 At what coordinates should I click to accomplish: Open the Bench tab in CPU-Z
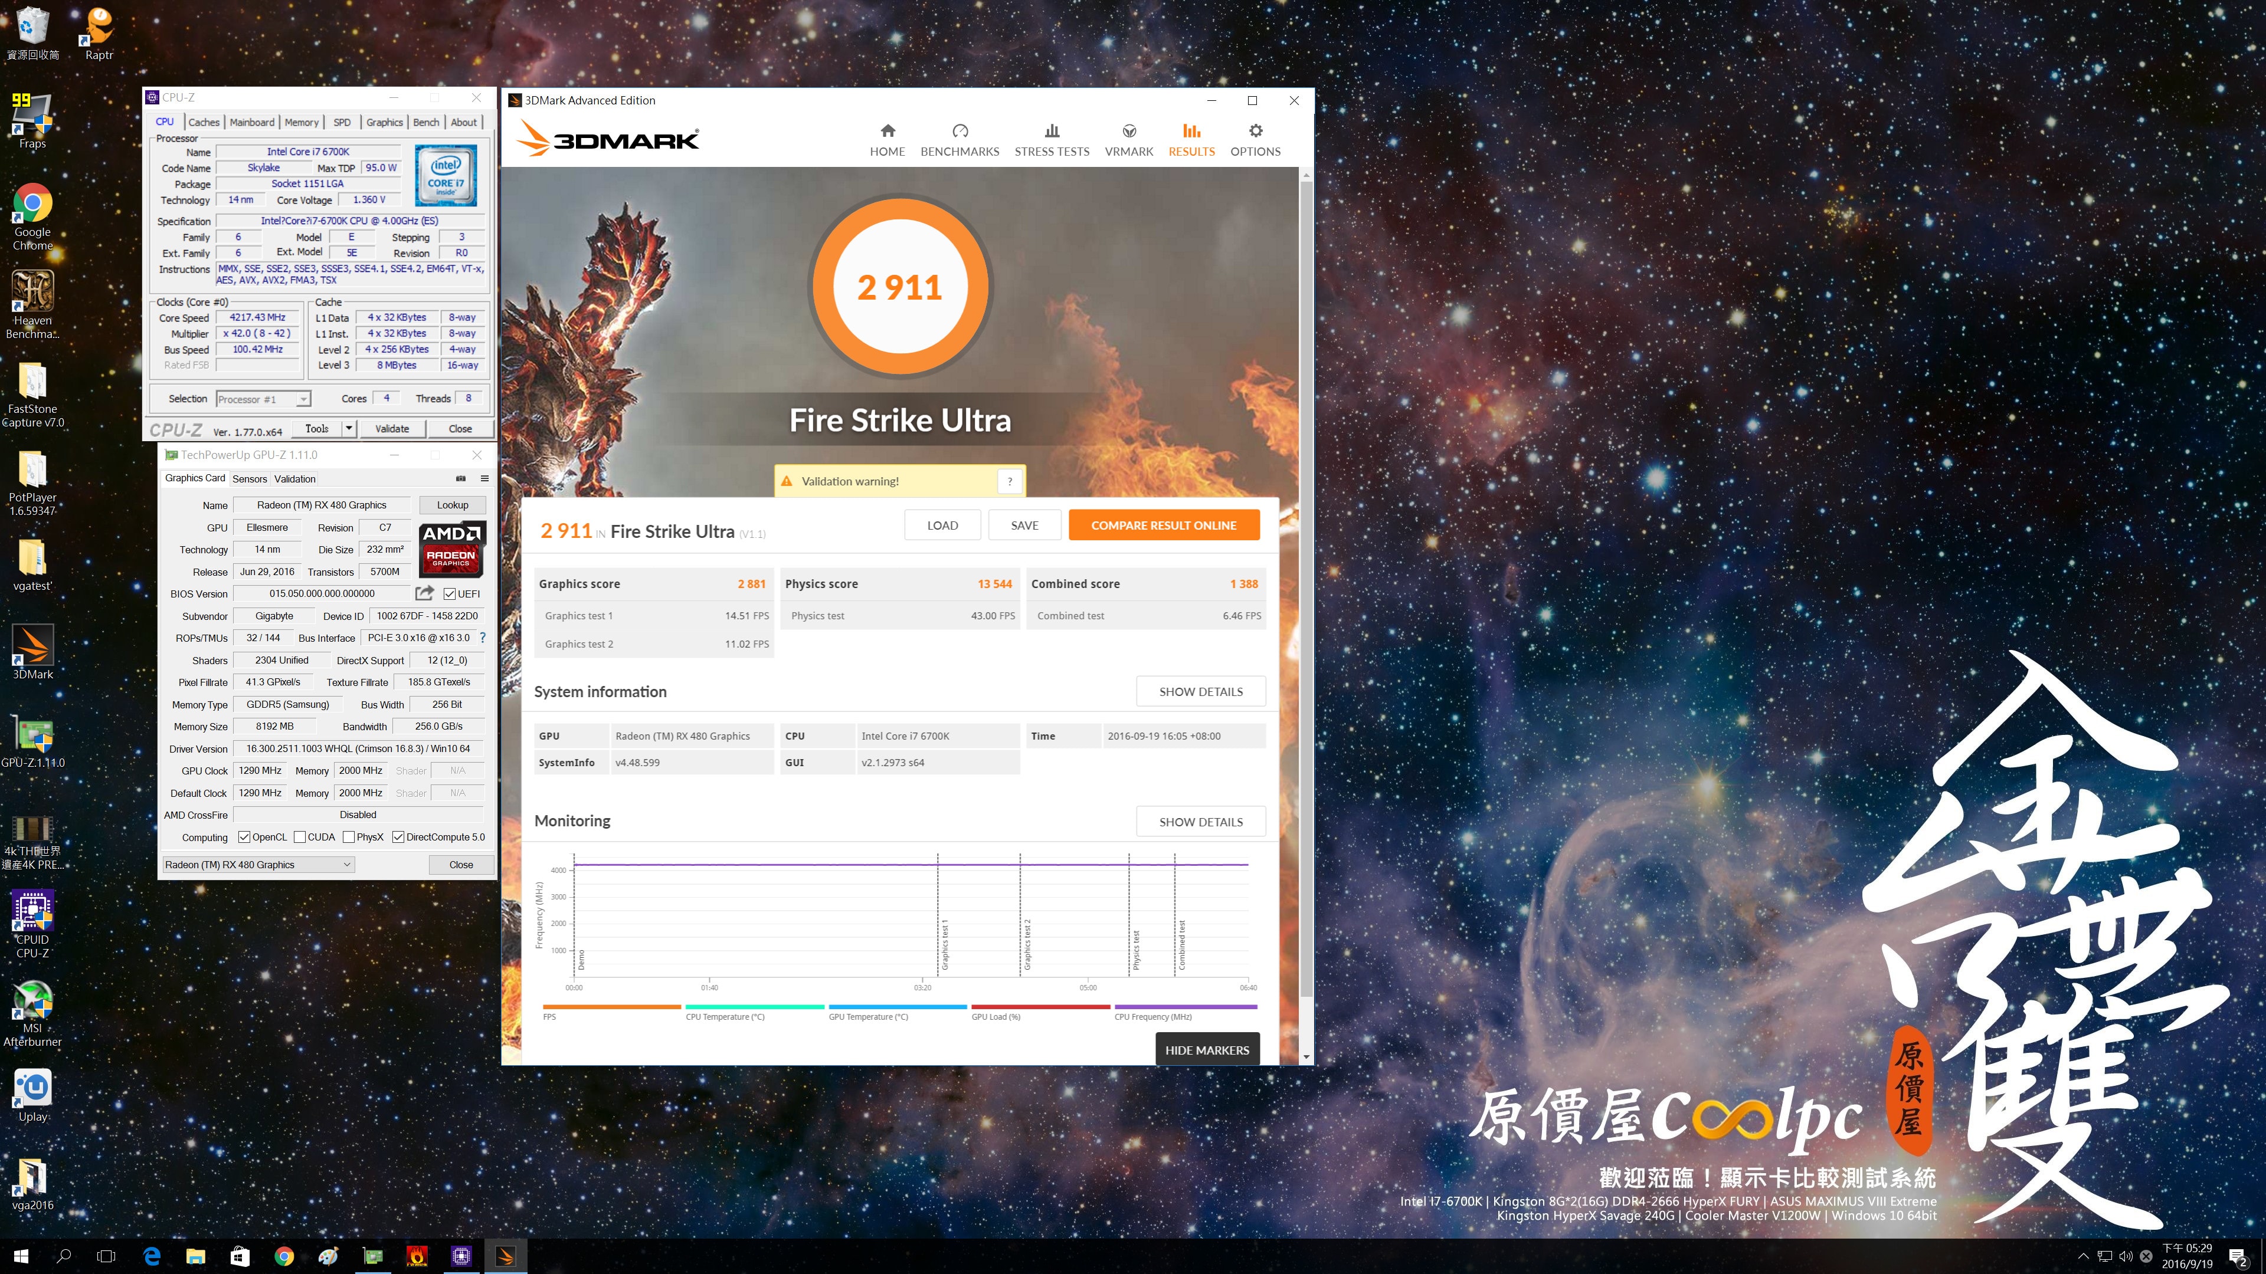tap(425, 122)
